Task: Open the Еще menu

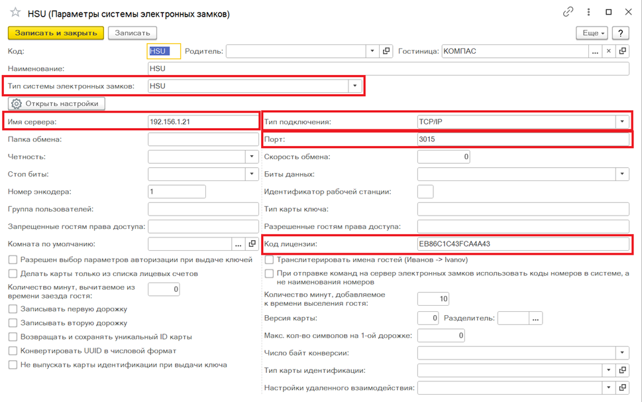Action: (x=592, y=33)
